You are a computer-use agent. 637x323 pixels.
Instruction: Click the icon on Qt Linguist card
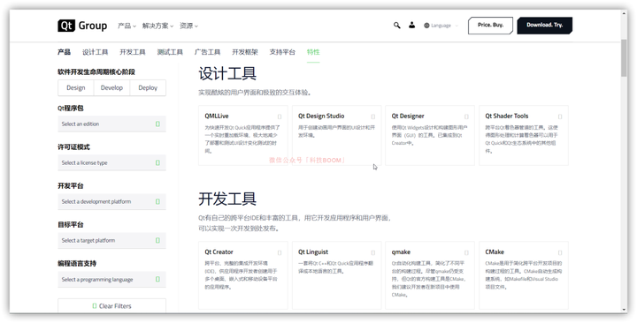(373, 252)
